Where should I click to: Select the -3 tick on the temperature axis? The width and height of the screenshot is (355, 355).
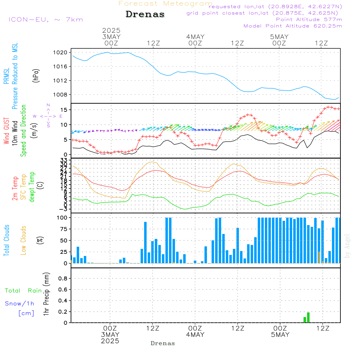coord(63,209)
